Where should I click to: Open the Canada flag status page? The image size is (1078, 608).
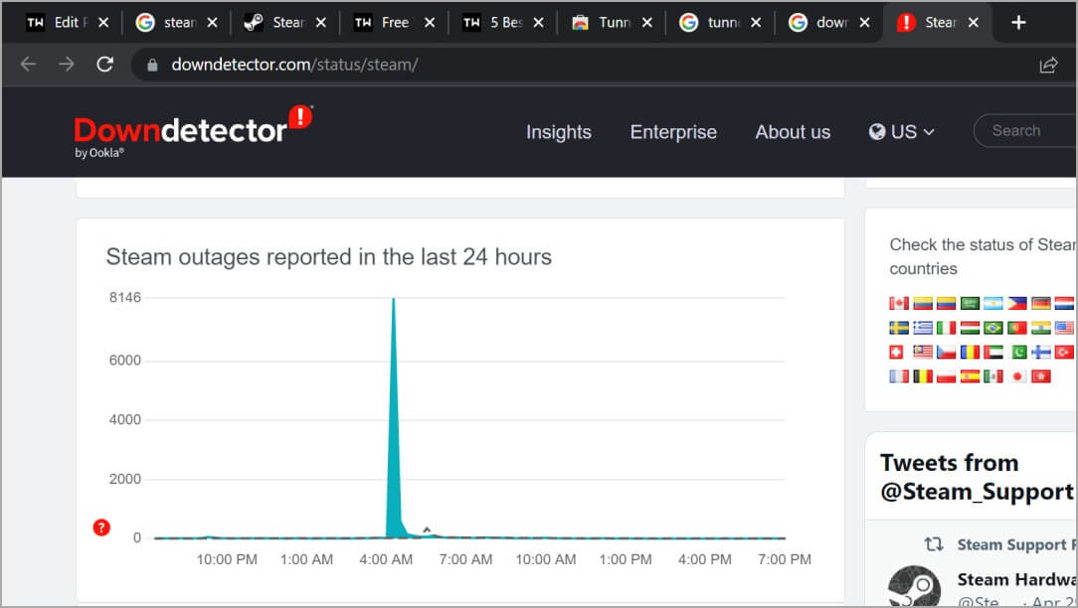tap(899, 304)
